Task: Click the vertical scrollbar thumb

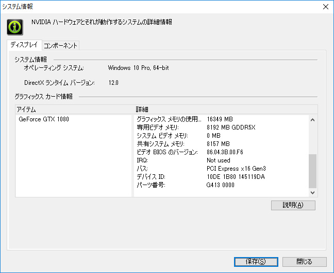Action: point(312,171)
